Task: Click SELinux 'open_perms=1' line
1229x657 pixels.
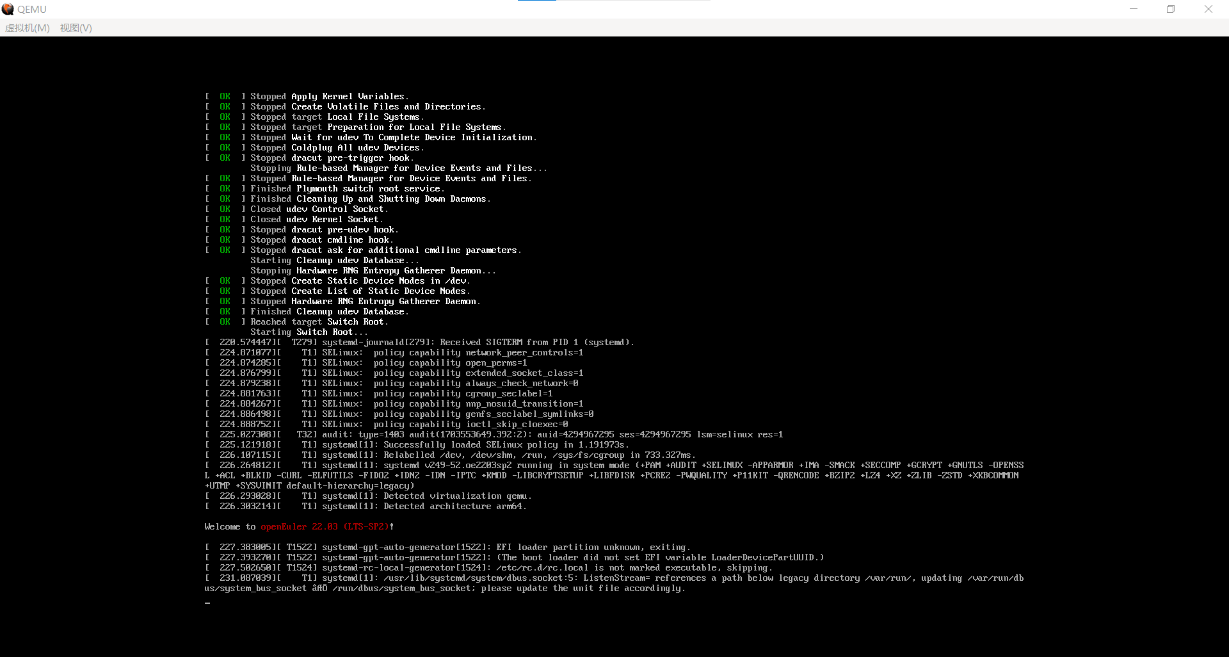Action: click(365, 363)
